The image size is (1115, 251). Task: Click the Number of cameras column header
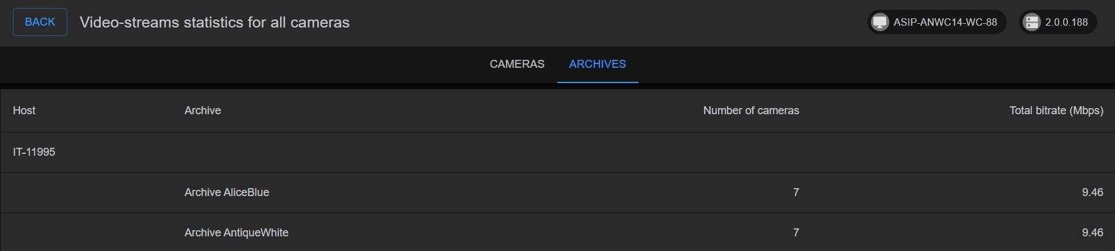[x=750, y=111]
